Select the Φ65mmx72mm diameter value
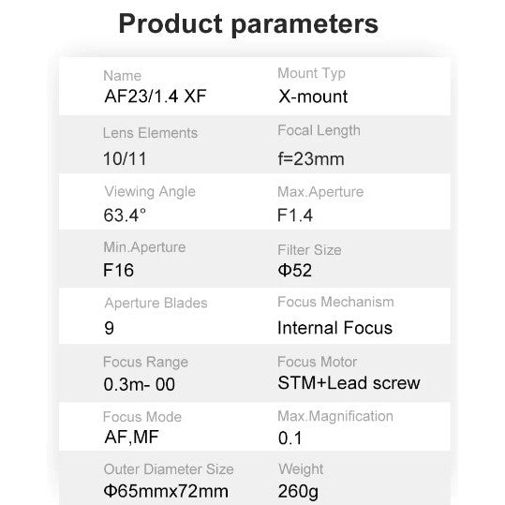The image size is (505, 505). tap(166, 491)
